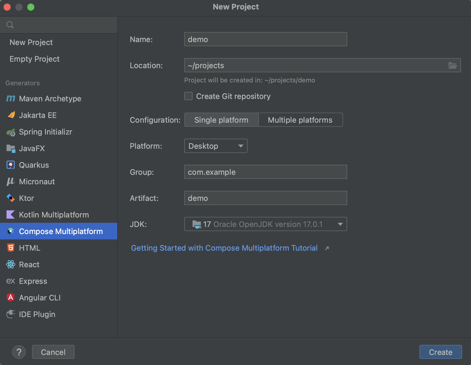The width and height of the screenshot is (471, 365).
Task: Choose the Kotlin Multiplatform generator
Action: tap(59, 215)
